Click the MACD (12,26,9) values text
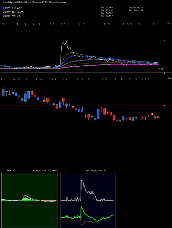This screenshot has width=172, height=228. tap(44, 171)
